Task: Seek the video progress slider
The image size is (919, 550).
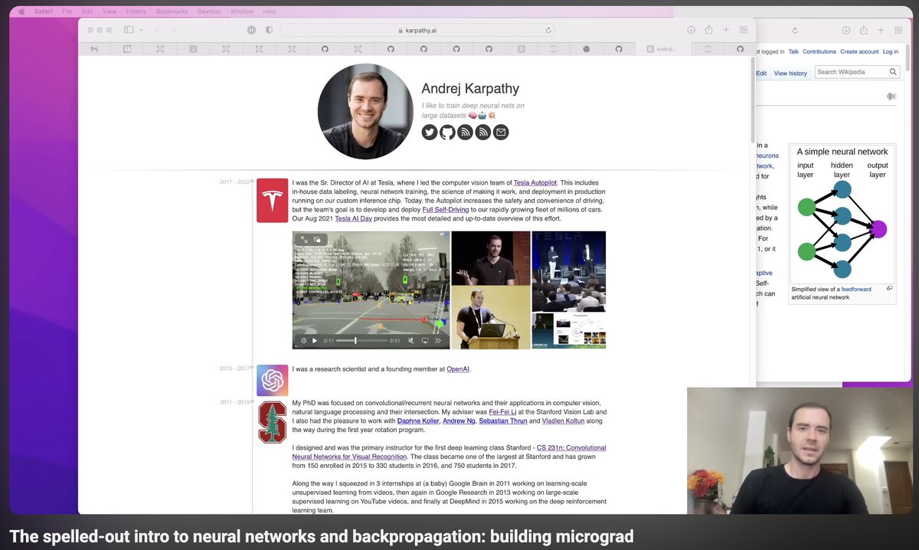Action: [361, 340]
